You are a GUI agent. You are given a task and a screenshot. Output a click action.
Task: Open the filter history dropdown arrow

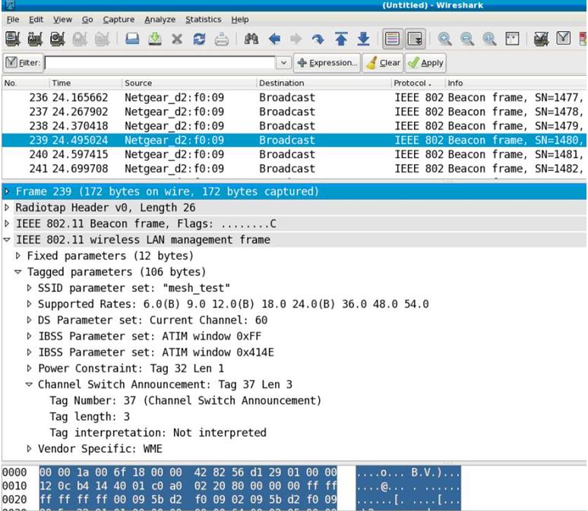tap(284, 62)
